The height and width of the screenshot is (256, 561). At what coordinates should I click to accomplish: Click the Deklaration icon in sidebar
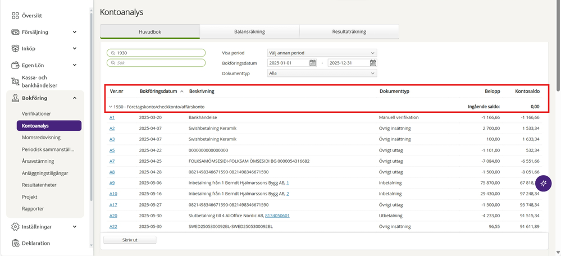[15, 243]
